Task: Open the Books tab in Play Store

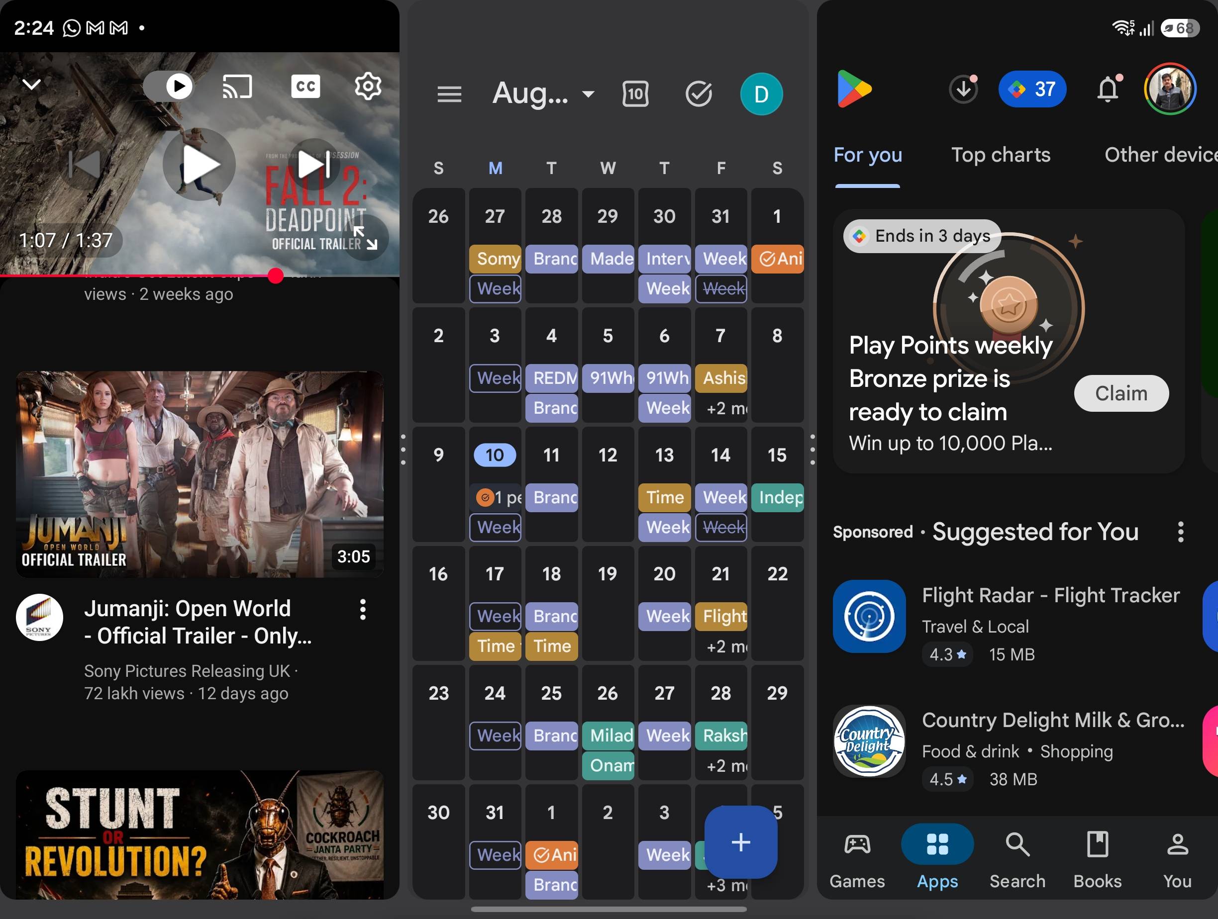Action: coord(1098,859)
